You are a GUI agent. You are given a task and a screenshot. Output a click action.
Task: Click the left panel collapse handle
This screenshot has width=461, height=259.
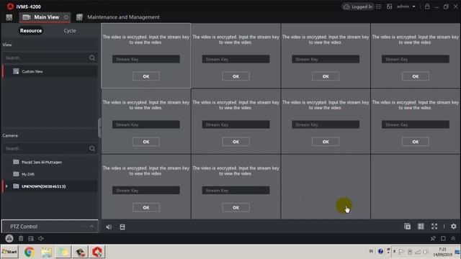coord(99,128)
